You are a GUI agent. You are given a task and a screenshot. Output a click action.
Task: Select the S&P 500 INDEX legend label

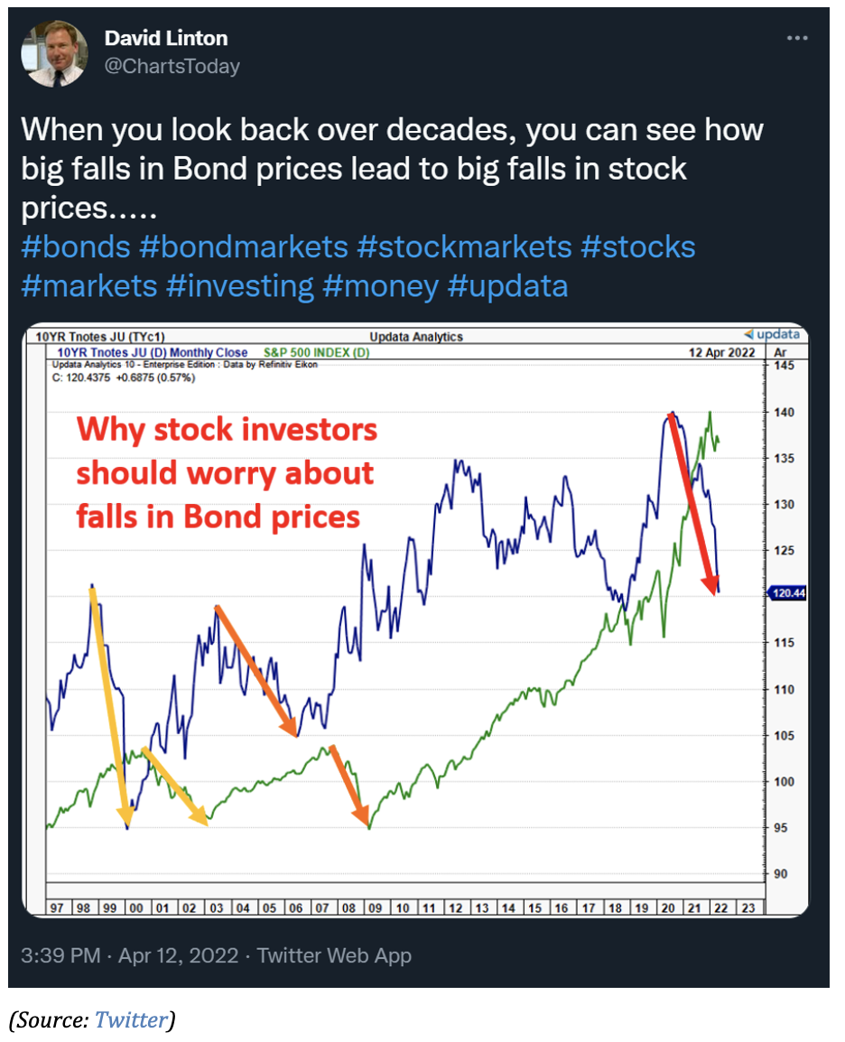316,352
